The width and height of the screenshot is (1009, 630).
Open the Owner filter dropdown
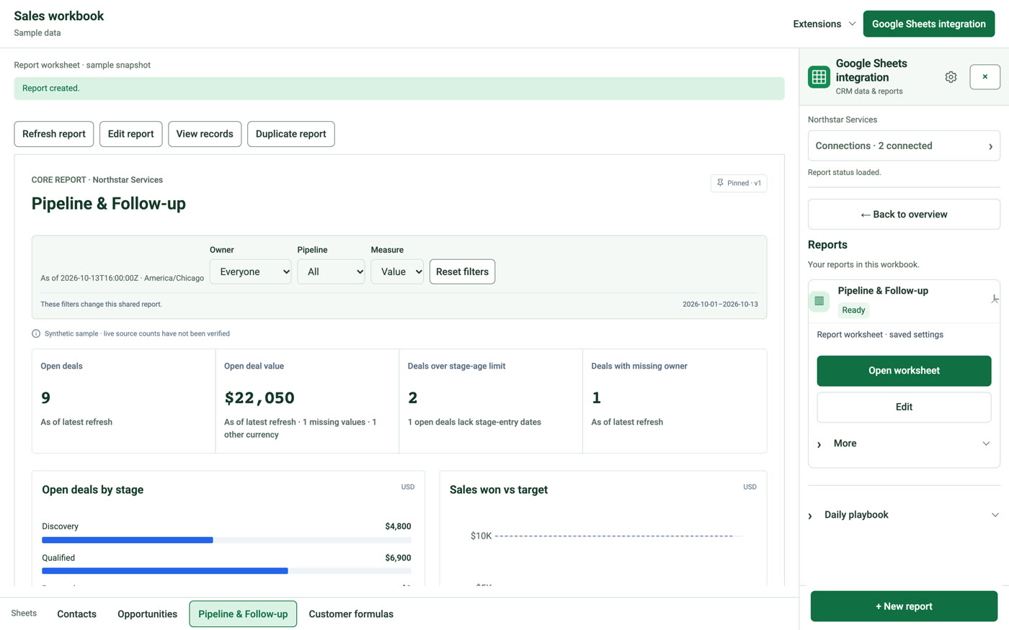[250, 271]
